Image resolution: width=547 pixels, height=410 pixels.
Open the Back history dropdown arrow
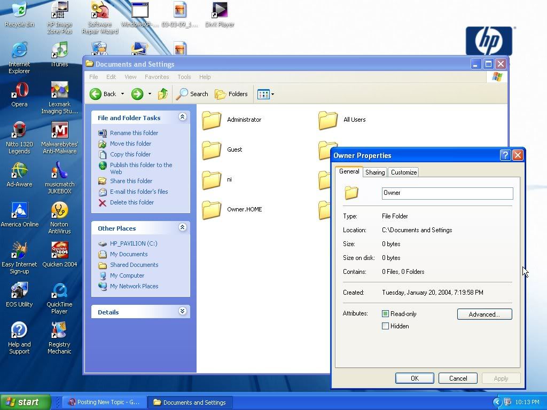click(x=122, y=94)
